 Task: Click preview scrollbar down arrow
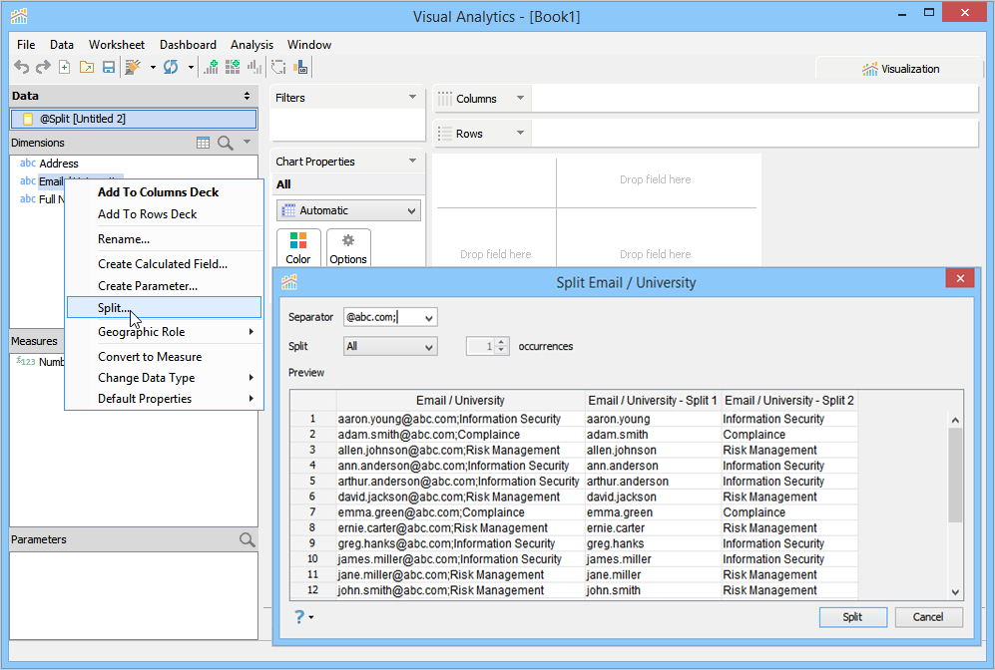pyautogui.click(x=955, y=592)
